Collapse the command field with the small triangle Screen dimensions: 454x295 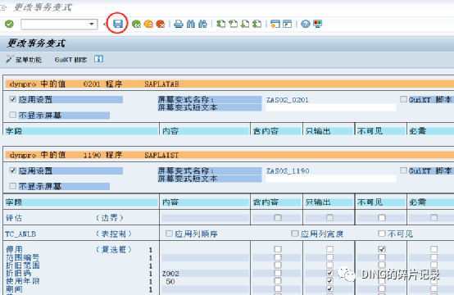click(x=105, y=24)
